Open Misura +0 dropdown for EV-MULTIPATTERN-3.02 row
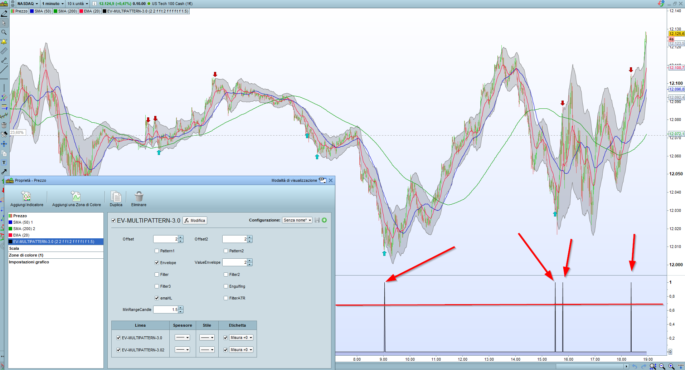The width and height of the screenshot is (685, 370). click(241, 350)
